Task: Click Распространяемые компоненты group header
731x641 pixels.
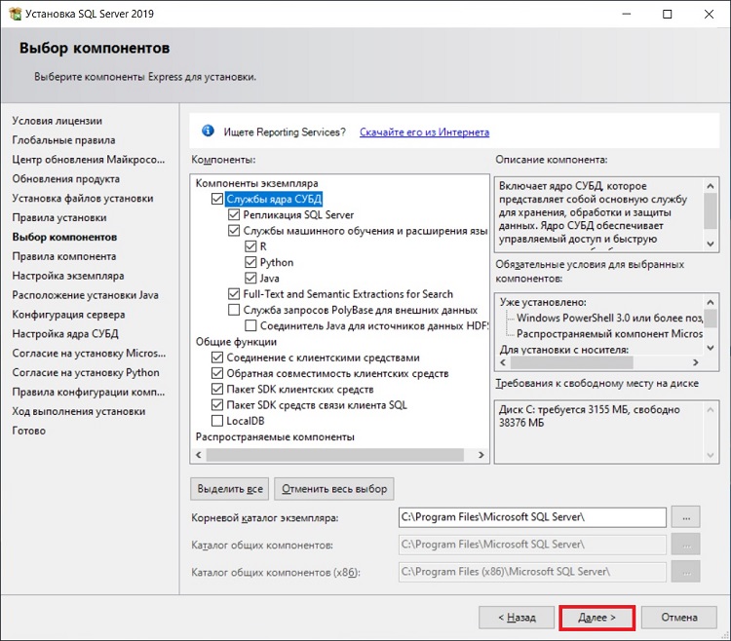Action: [x=275, y=436]
